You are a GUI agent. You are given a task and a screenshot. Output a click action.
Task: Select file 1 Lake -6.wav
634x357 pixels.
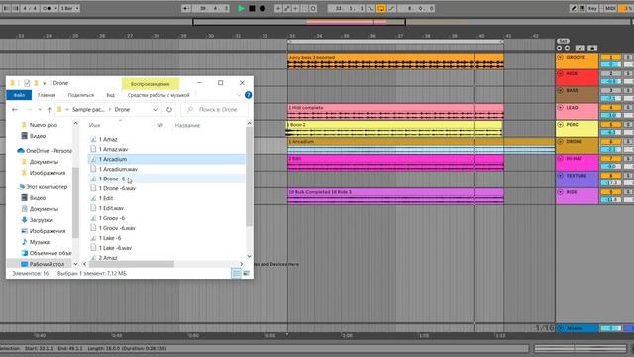115,248
